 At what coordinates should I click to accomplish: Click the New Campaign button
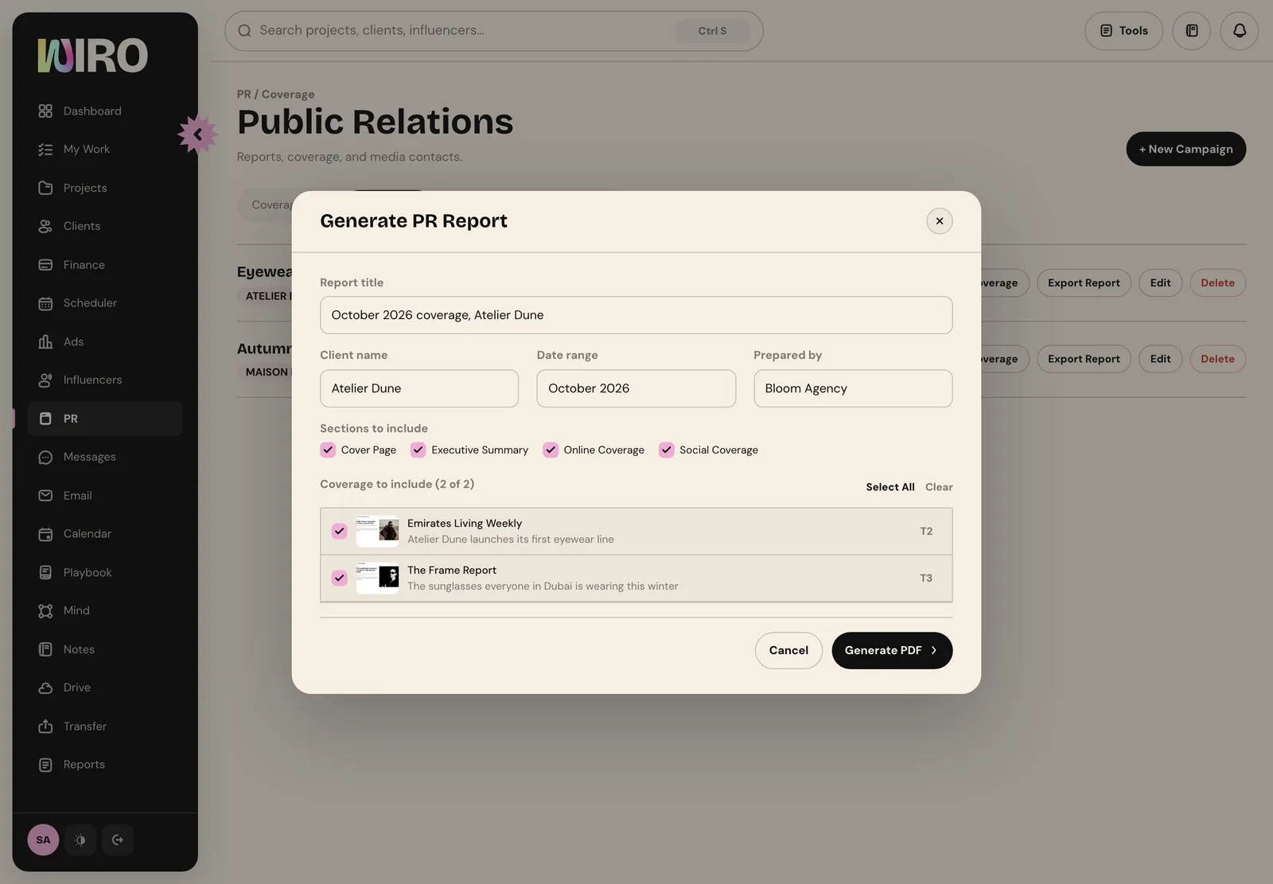pyautogui.click(x=1185, y=149)
